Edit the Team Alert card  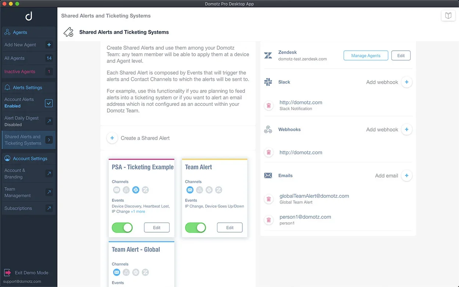230,227
